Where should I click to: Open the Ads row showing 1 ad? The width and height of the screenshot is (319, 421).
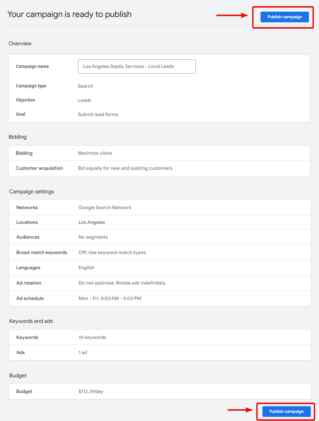coord(160,352)
